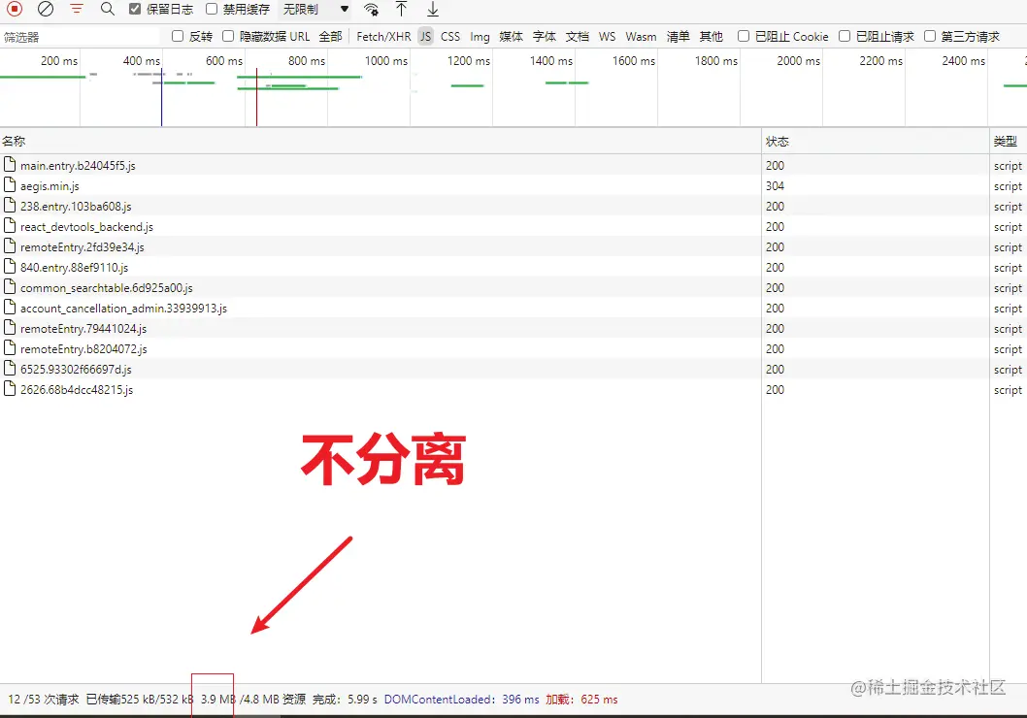Click DOMContentLoaded 396 ms status text
This screenshot has height=718, width=1027.
[x=461, y=699]
